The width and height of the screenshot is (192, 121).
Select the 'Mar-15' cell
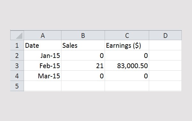pyautogui.click(x=43, y=76)
